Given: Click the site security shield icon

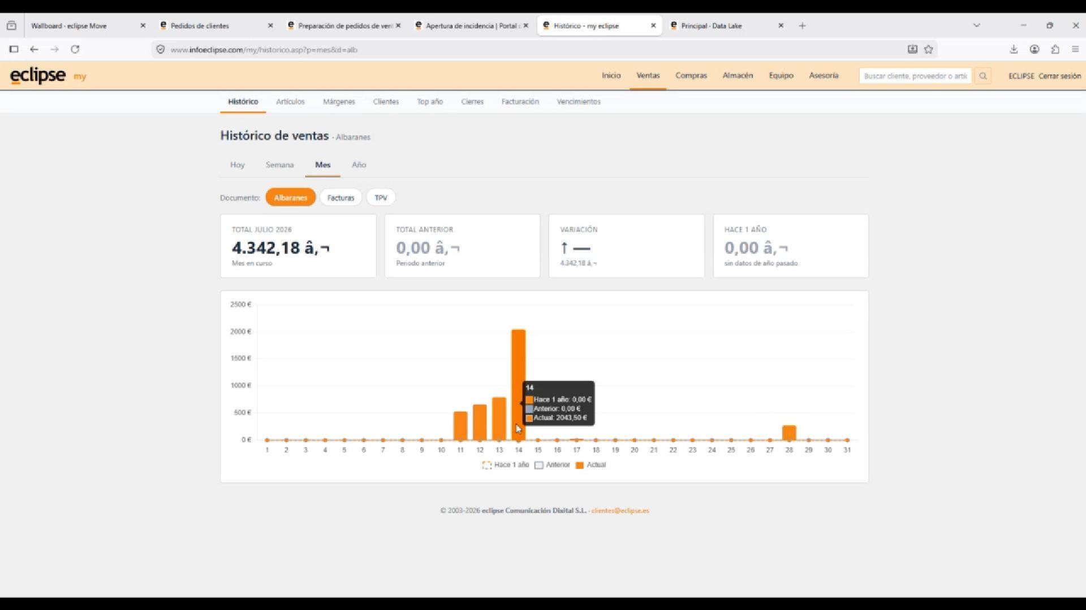Looking at the screenshot, I should (x=161, y=50).
